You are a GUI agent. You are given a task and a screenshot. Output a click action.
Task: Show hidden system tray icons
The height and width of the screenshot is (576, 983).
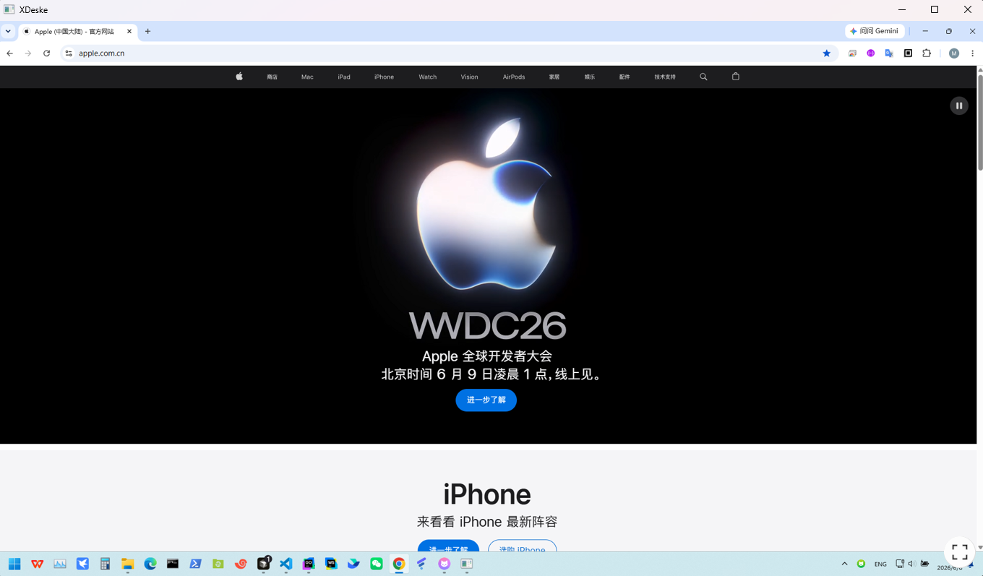click(844, 564)
